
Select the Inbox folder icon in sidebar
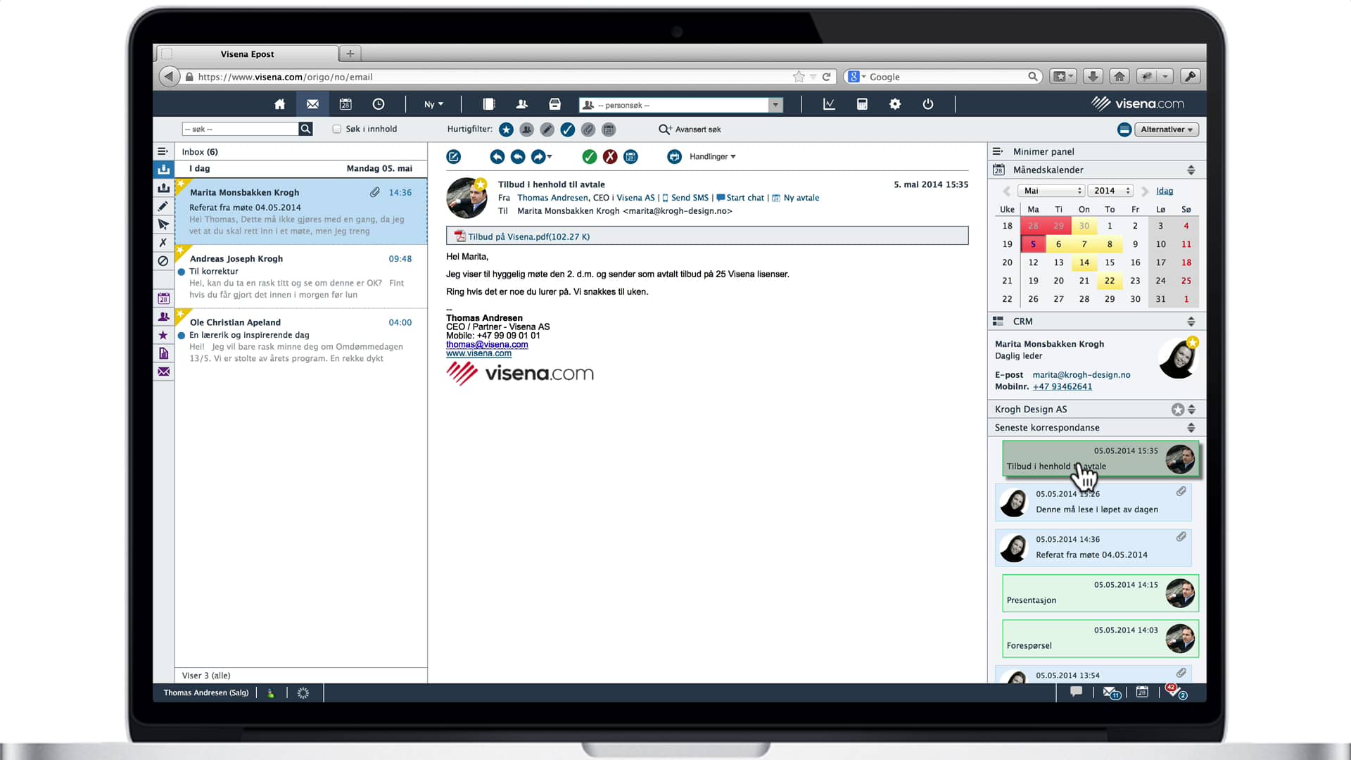click(x=163, y=169)
